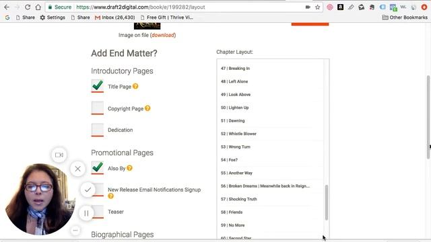This screenshot has width=431, height=242.
Task: Uncheck the Title Page checkbox
Action: 97,86
